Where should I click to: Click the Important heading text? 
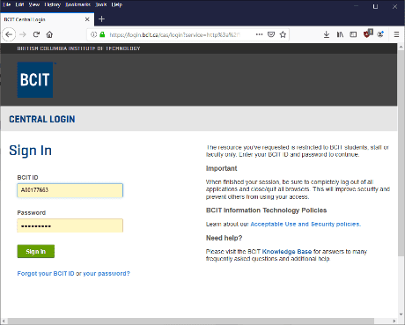click(222, 168)
